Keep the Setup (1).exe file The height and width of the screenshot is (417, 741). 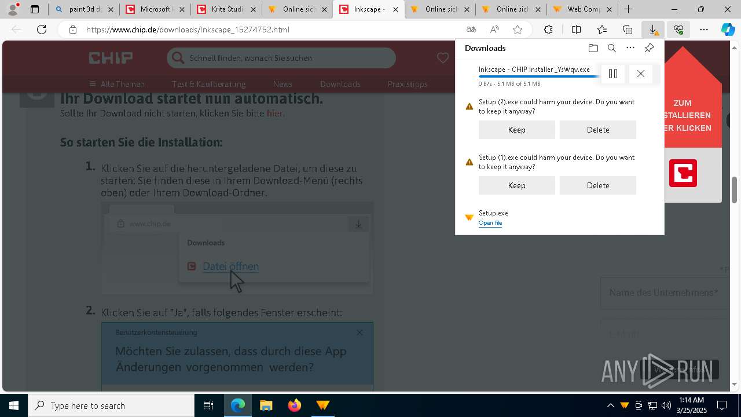tap(516, 185)
